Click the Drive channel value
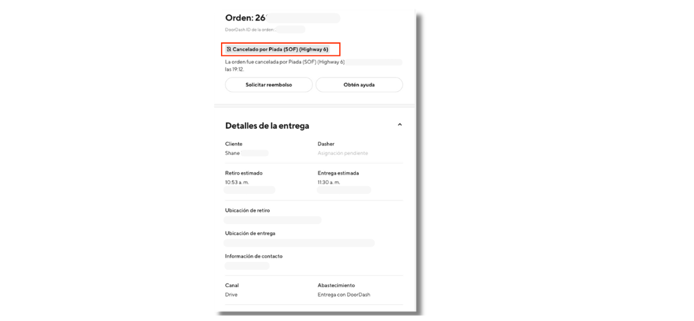The height and width of the screenshot is (321, 694). (231, 295)
